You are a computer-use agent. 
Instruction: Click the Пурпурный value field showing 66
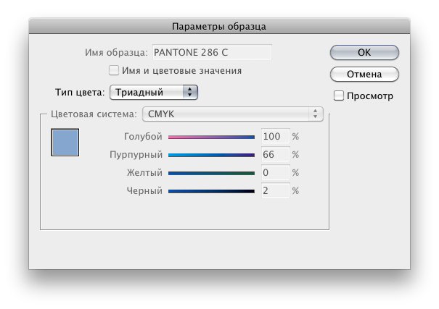[276, 155]
